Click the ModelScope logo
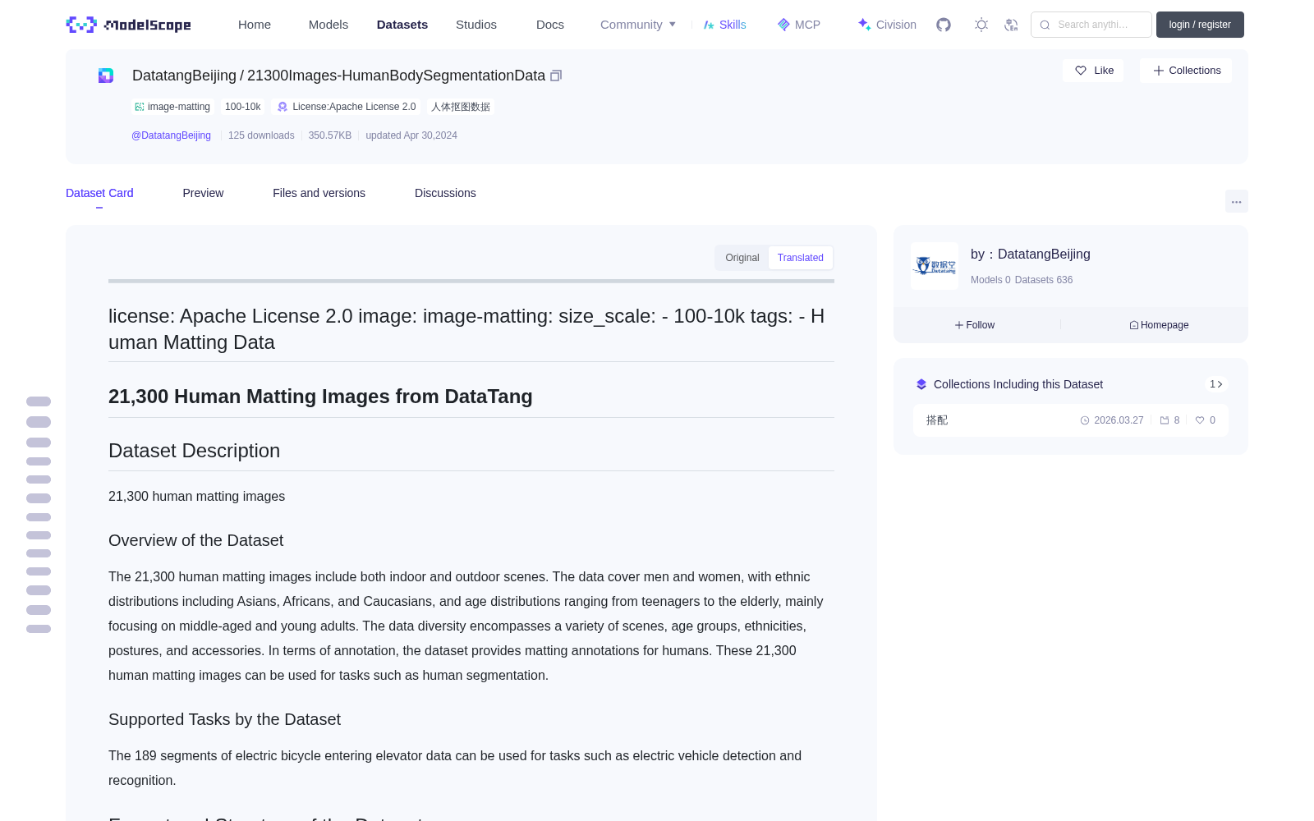Viewport: 1314px width, 821px height. click(128, 25)
